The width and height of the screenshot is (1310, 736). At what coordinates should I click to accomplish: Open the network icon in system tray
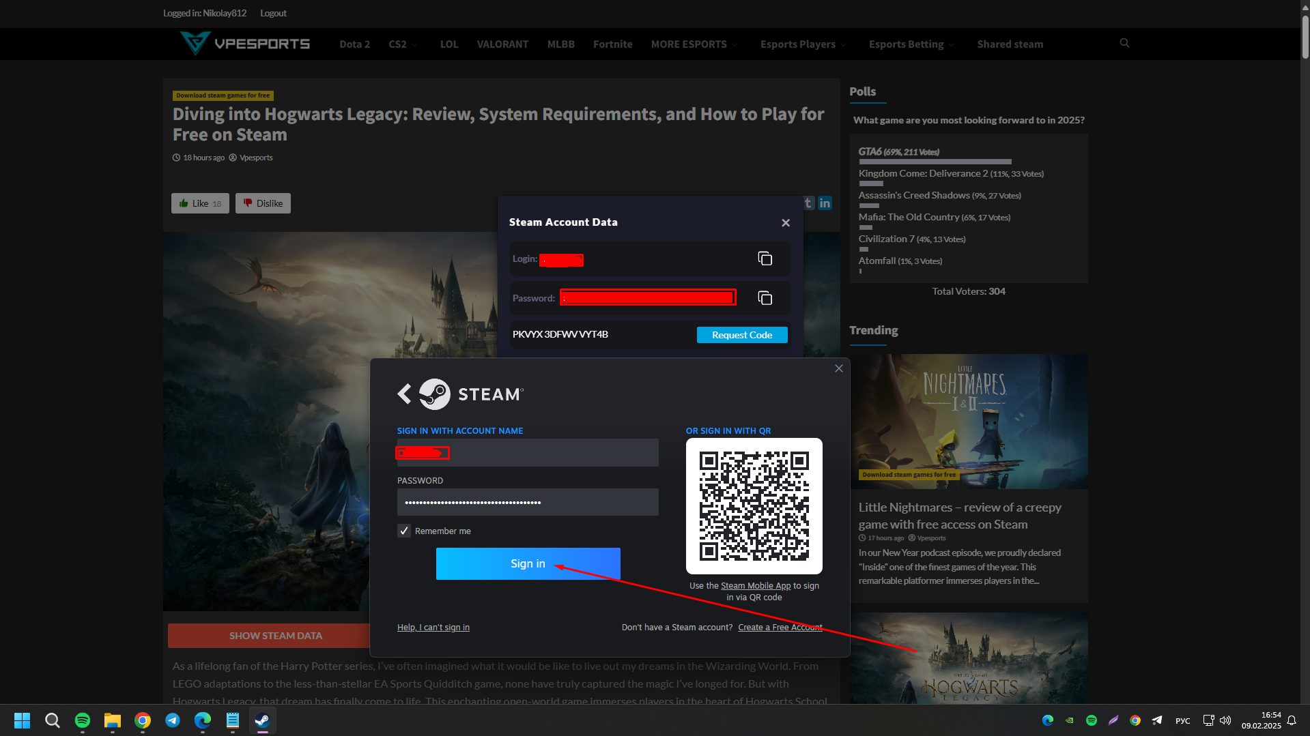(1208, 720)
